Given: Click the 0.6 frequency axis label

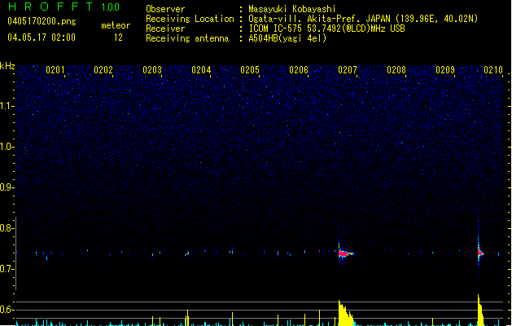Looking at the screenshot, I should click(x=7, y=310).
